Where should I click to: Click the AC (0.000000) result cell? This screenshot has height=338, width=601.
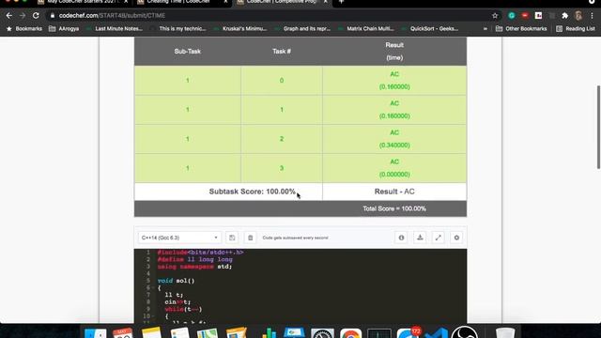[x=394, y=168]
